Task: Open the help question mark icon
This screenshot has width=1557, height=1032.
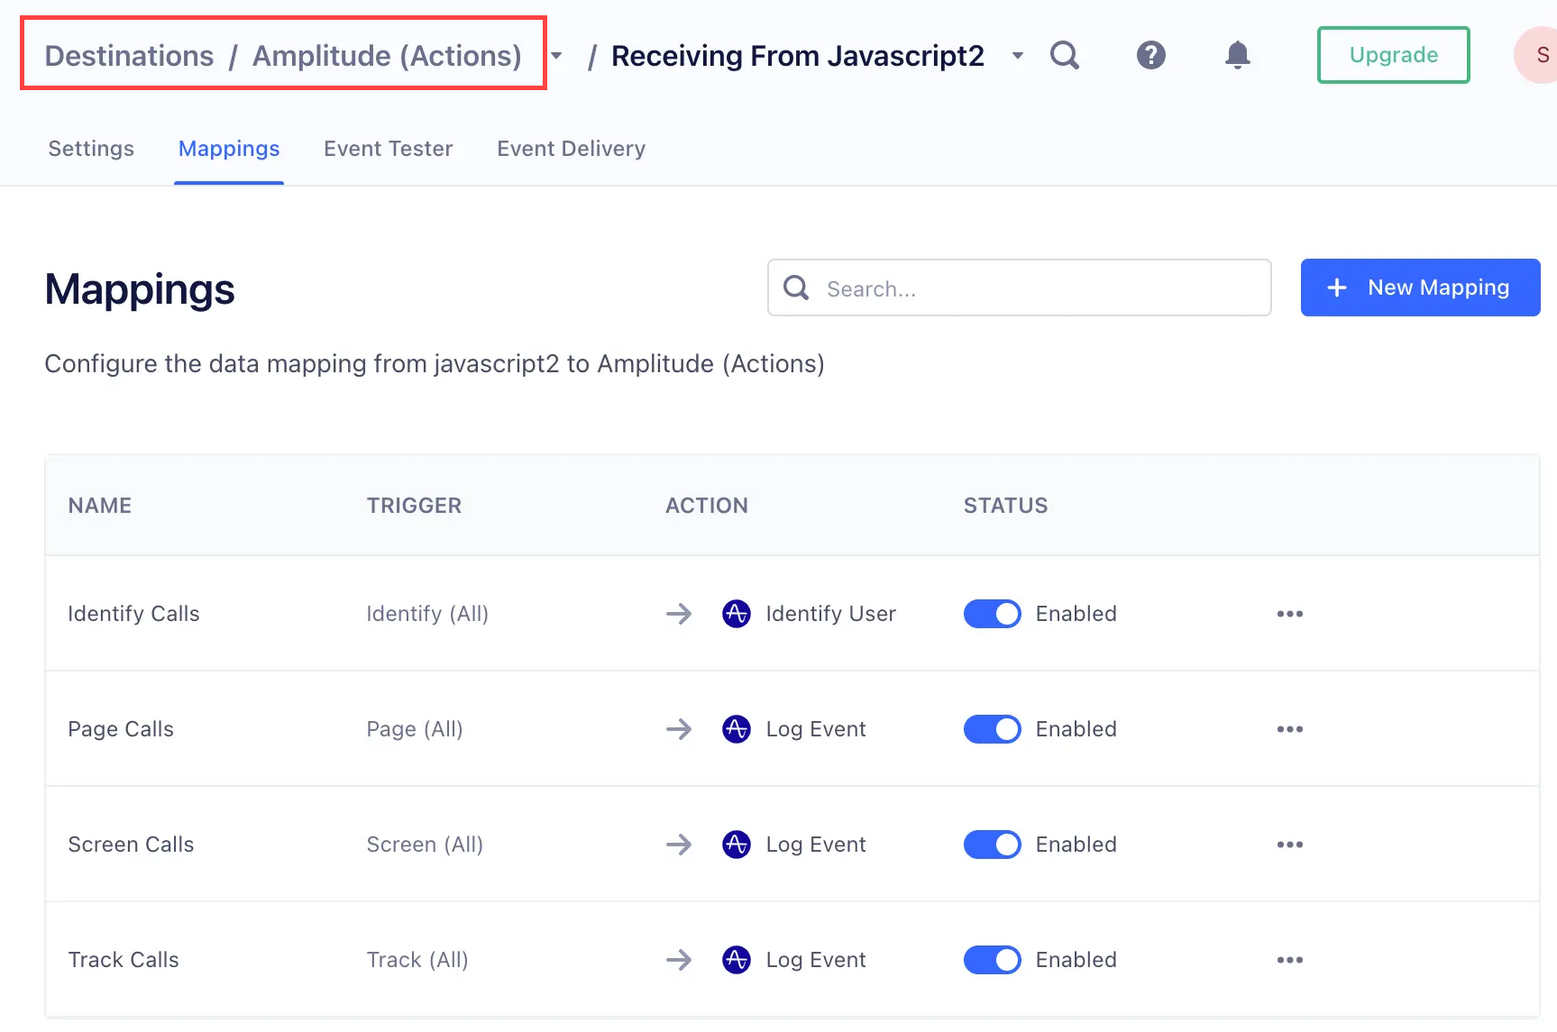Action: tap(1151, 56)
